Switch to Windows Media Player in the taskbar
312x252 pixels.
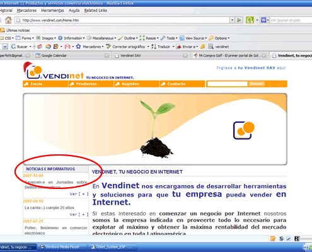(x=62, y=247)
